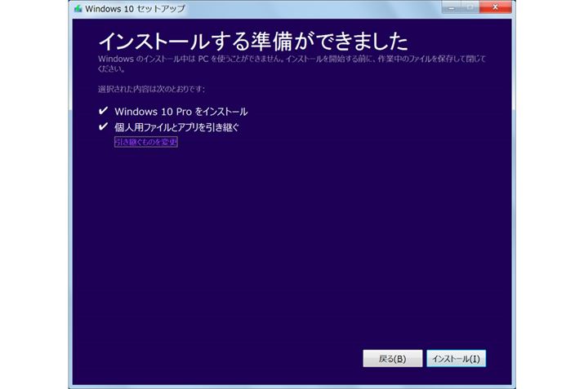This screenshot has height=389, width=584.
Task: Click the インストール(I) button
Action: (x=456, y=359)
